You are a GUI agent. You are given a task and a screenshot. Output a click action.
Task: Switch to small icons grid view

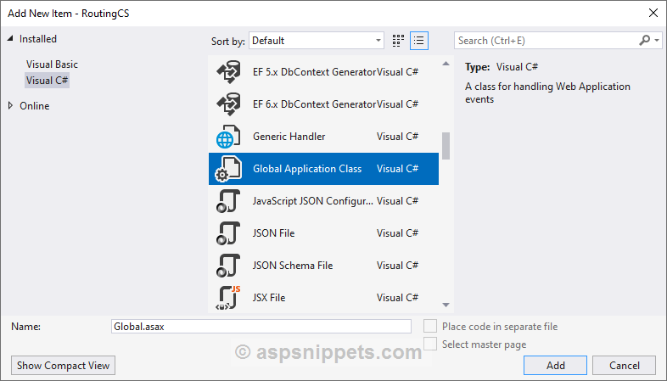[398, 41]
